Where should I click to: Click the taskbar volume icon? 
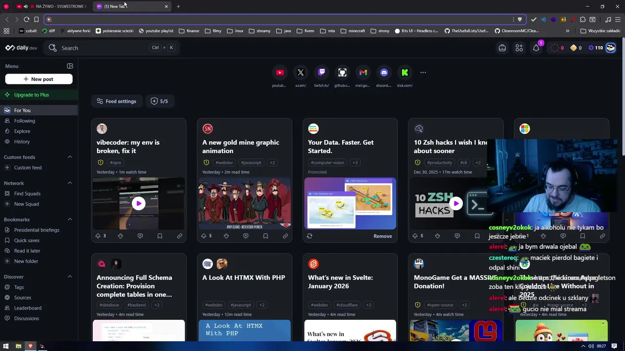tap(591, 346)
